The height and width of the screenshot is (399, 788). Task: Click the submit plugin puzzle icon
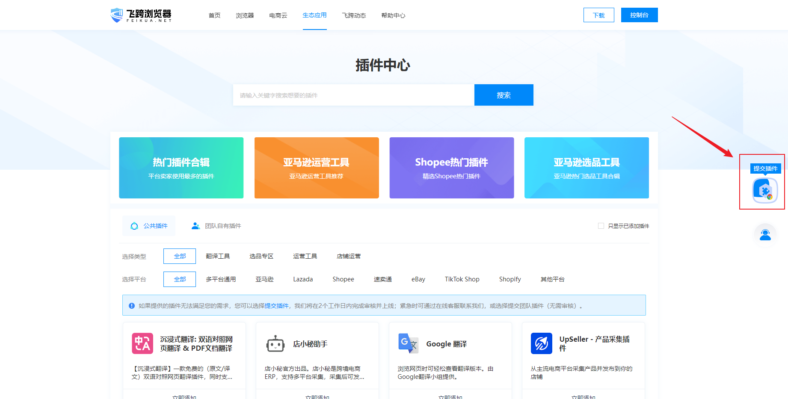click(765, 190)
